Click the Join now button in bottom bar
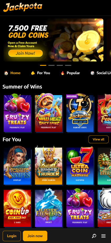This screenshot has height=243, width=111. click(35, 236)
